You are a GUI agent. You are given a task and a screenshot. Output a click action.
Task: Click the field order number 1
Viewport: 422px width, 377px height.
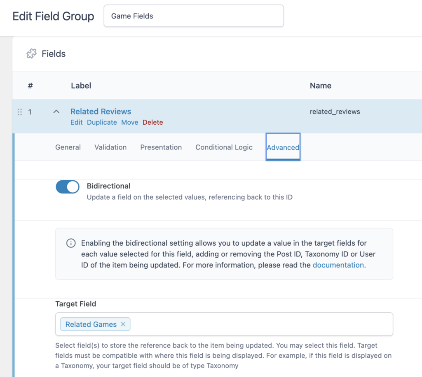click(30, 112)
